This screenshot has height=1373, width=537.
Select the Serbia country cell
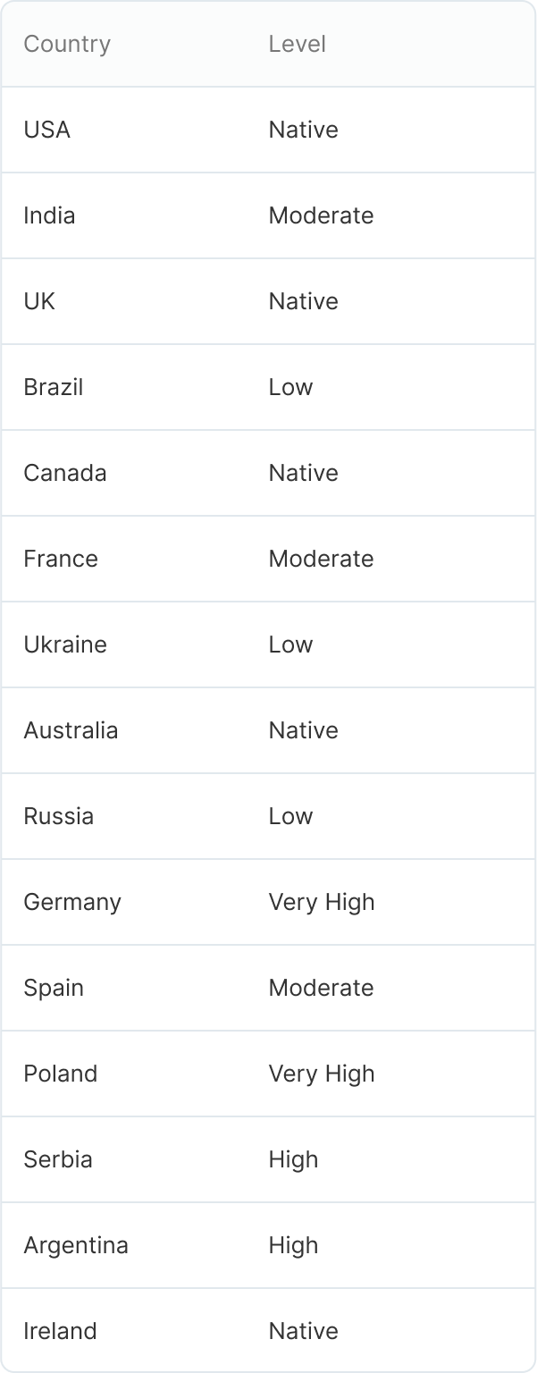[58, 1159]
